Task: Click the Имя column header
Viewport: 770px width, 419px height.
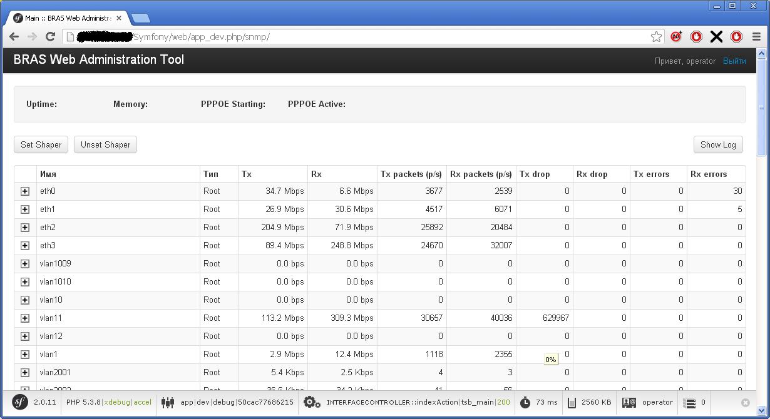Action: 118,174
